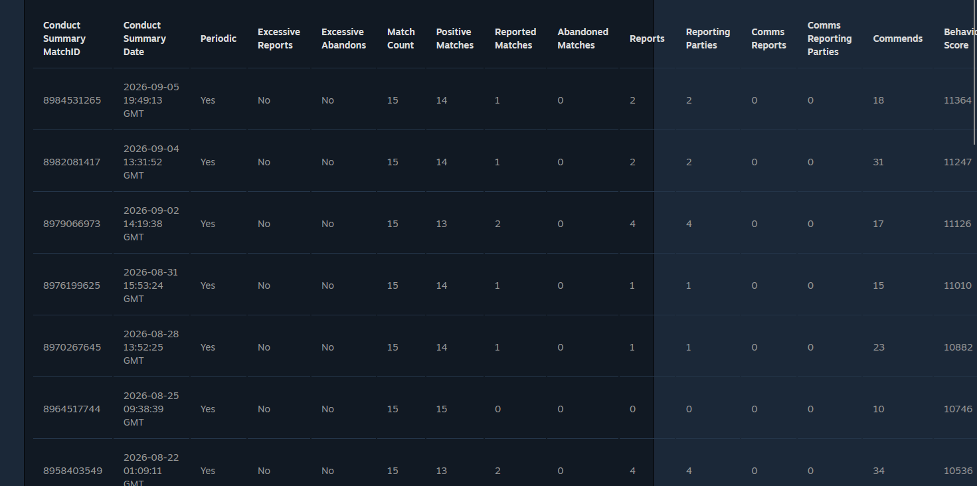Viewport: 977px width, 486px height.
Task: Select behavior score 10746
Action: pyautogui.click(x=958, y=409)
